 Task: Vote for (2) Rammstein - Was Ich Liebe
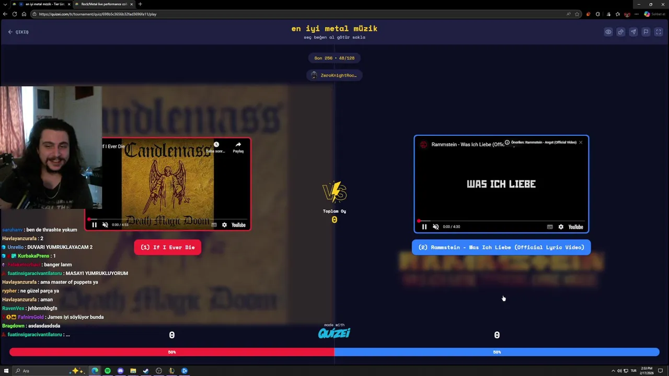point(501,248)
